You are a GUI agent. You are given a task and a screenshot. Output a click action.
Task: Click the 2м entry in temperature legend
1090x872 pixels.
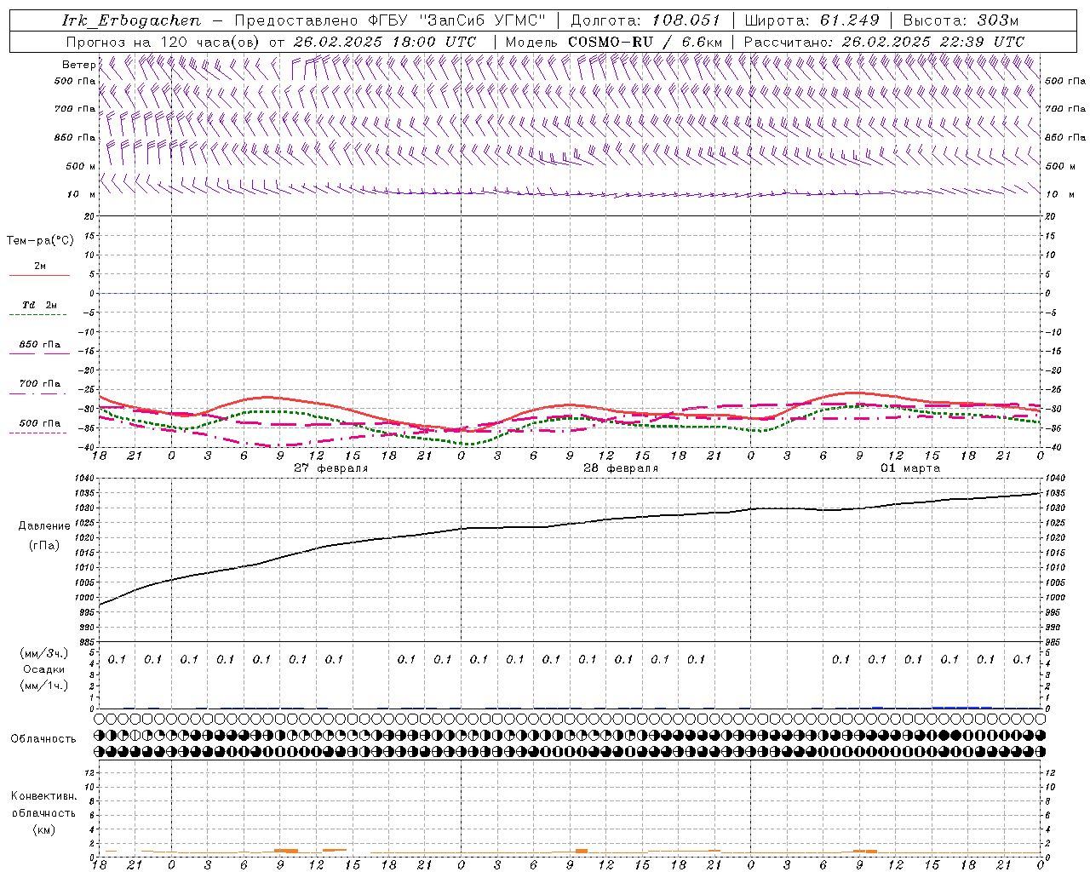[40, 267]
